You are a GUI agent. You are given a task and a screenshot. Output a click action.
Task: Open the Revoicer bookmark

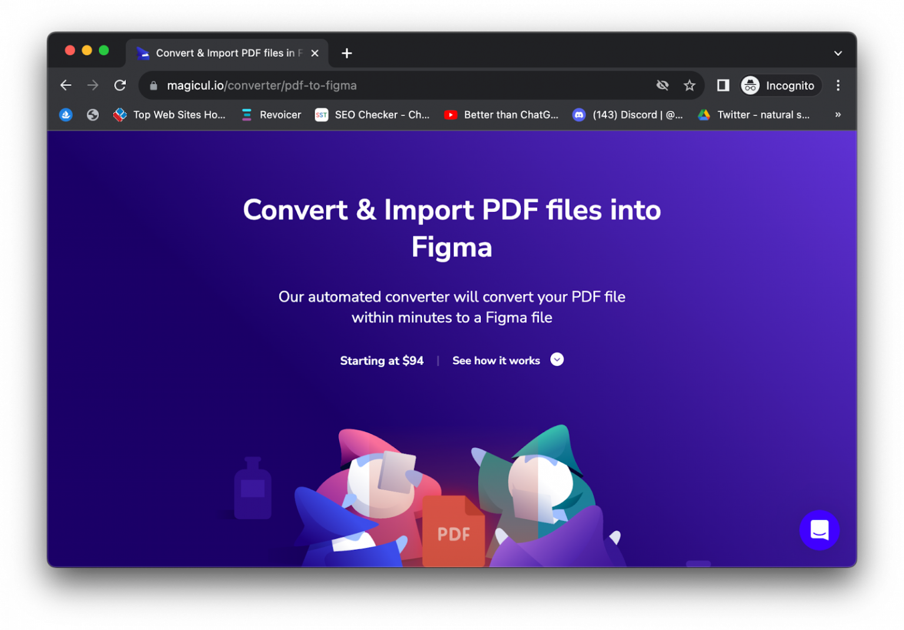(270, 114)
